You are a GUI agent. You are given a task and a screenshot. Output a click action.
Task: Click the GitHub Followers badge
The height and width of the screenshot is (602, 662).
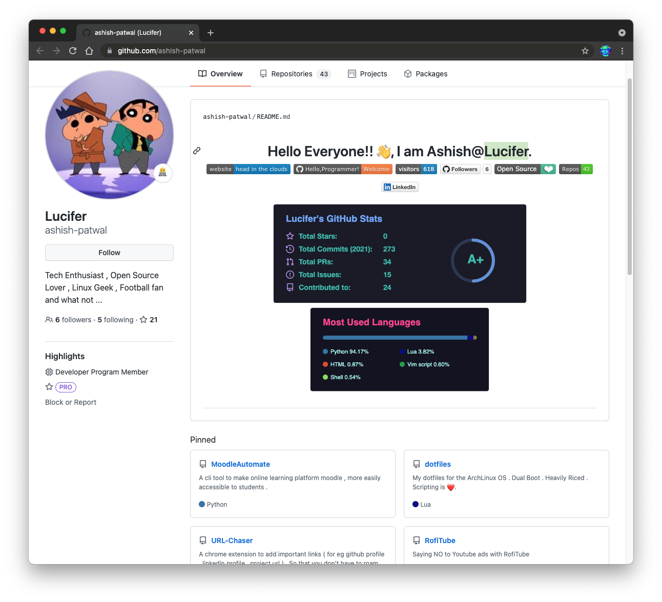point(460,169)
